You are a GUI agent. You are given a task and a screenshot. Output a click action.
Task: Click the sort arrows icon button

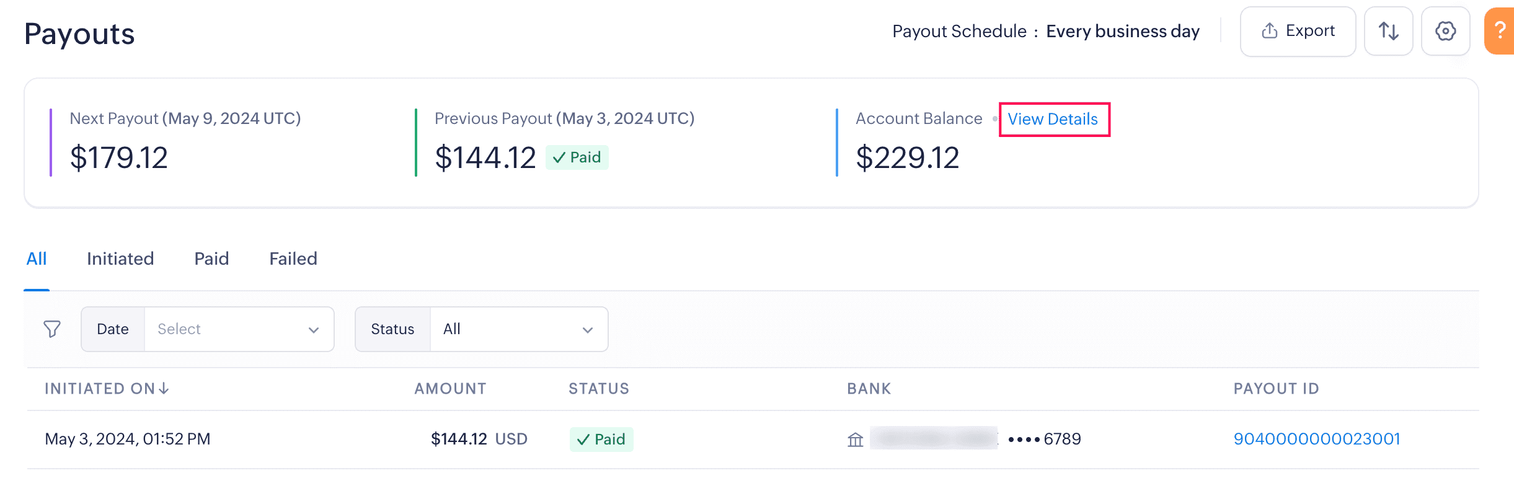(1388, 31)
